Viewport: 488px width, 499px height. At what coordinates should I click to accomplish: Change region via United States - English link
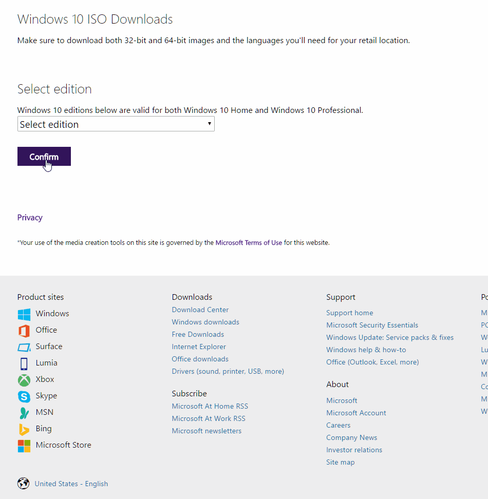[x=71, y=483]
